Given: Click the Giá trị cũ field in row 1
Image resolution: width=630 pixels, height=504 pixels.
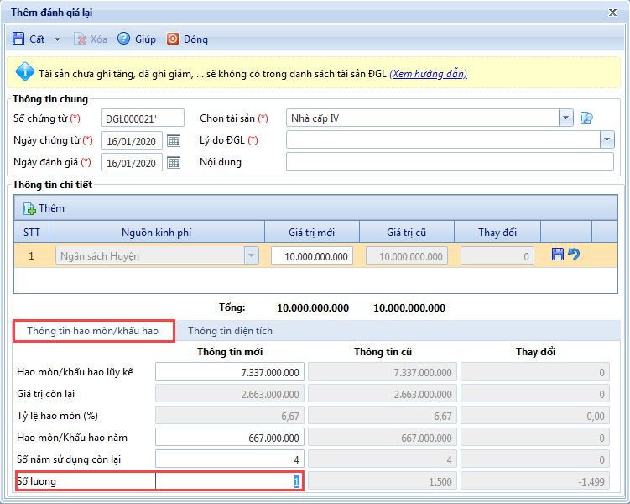Looking at the screenshot, I should (x=407, y=256).
